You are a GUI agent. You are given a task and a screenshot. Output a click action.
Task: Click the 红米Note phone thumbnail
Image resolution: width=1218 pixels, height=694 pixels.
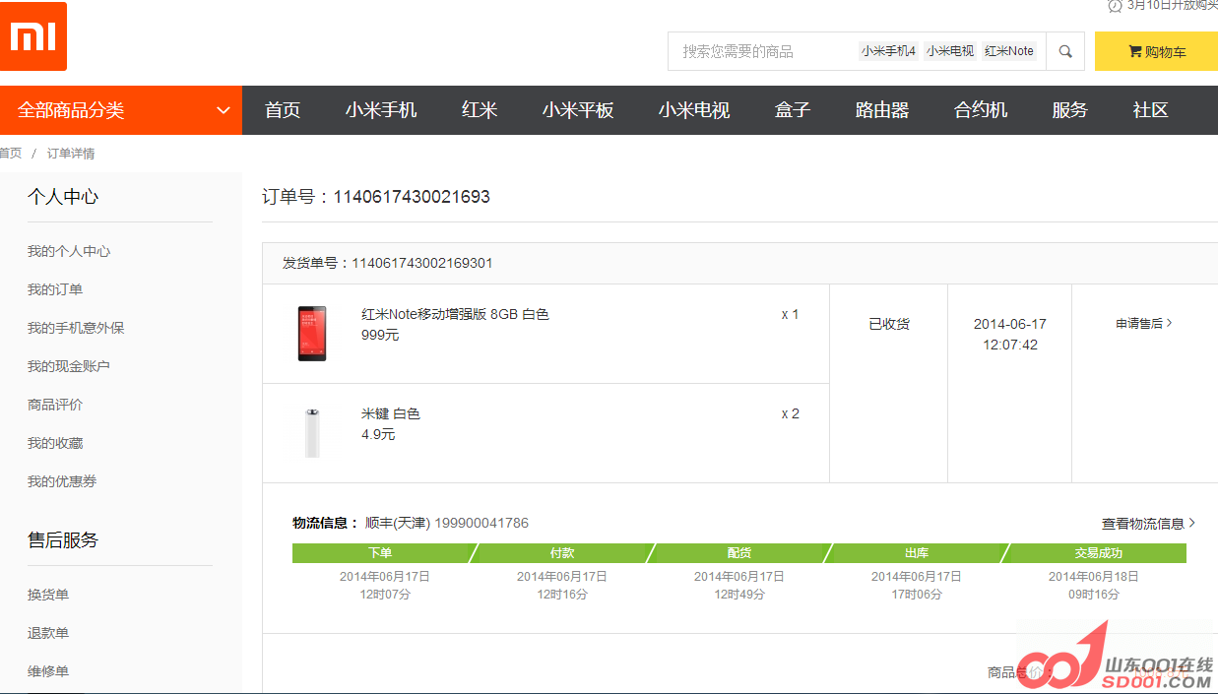[312, 334]
